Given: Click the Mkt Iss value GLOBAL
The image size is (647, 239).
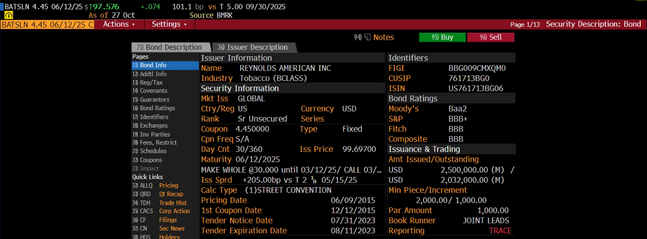Looking at the screenshot, I should 251,99.
